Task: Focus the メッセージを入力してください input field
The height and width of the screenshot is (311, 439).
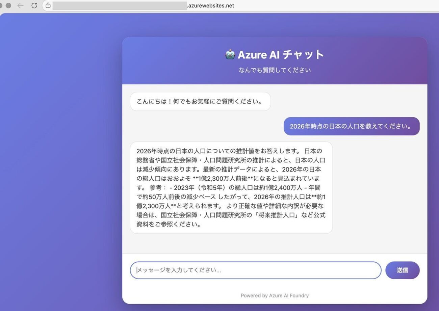Action: pyautogui.click(x=256, y=270)
